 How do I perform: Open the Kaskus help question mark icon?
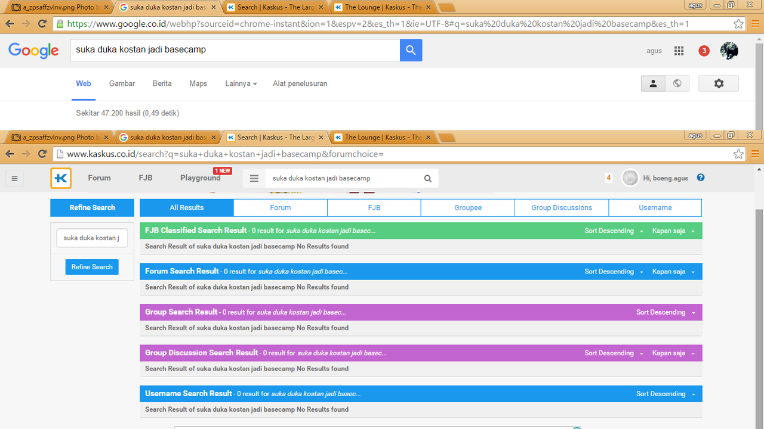[x=701, y=178]
